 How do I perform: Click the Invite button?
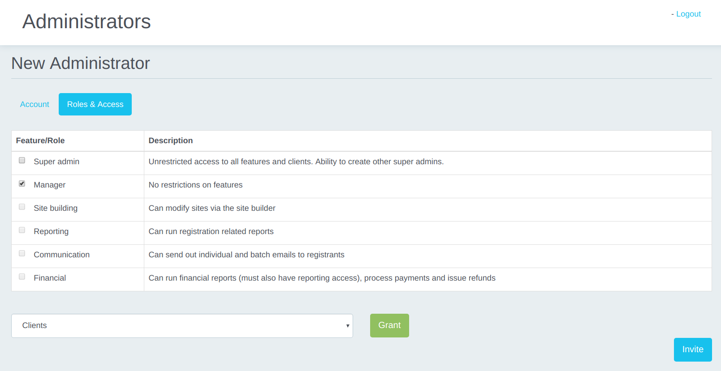[692, 350]
